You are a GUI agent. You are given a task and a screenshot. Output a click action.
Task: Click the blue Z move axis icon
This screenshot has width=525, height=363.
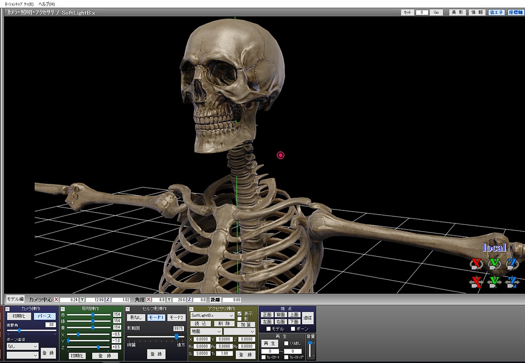pyautogui.click(x=511, y=282)
